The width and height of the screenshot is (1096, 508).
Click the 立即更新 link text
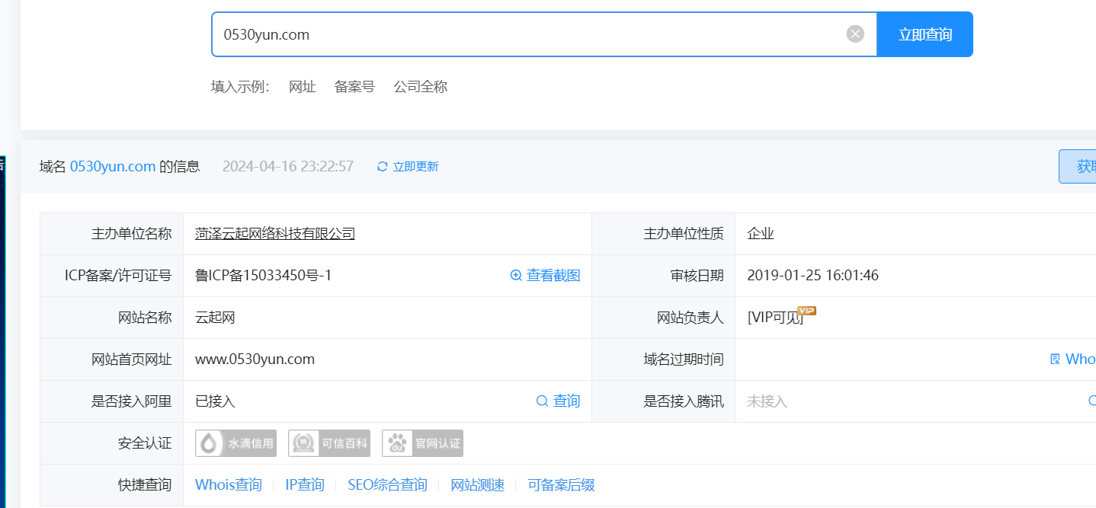pyautogui.click(x=415, y=167)
